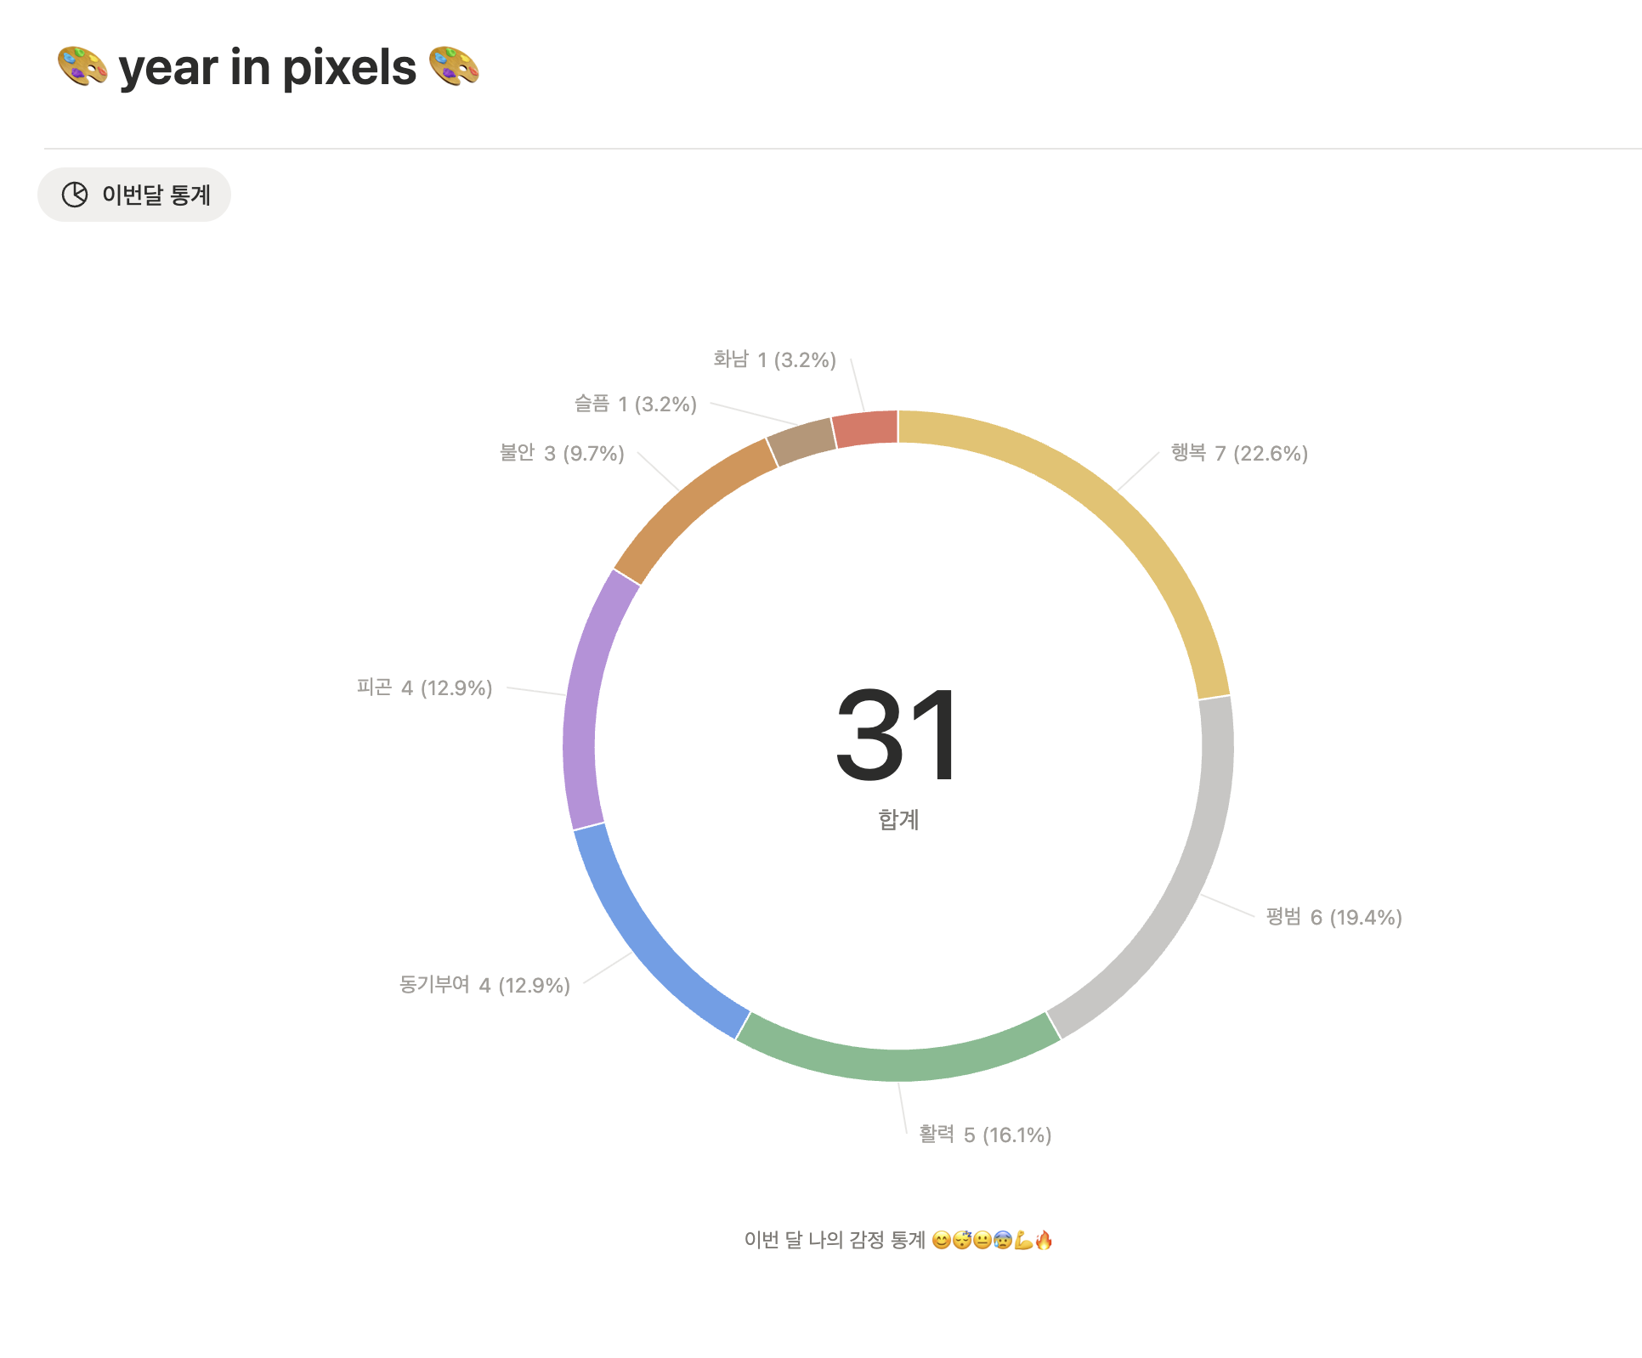Click the 피곤 4 (12.9%) label
1642x1358 pixels.
424,687
